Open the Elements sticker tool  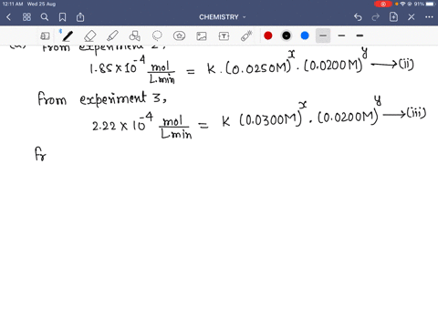point(180,36)
